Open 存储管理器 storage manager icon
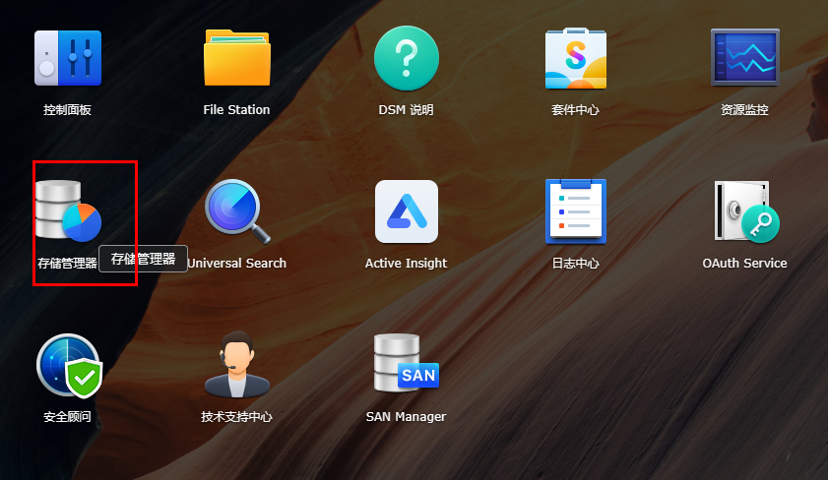This screenshot has height=480, width=828. click(x=68, y=211)
